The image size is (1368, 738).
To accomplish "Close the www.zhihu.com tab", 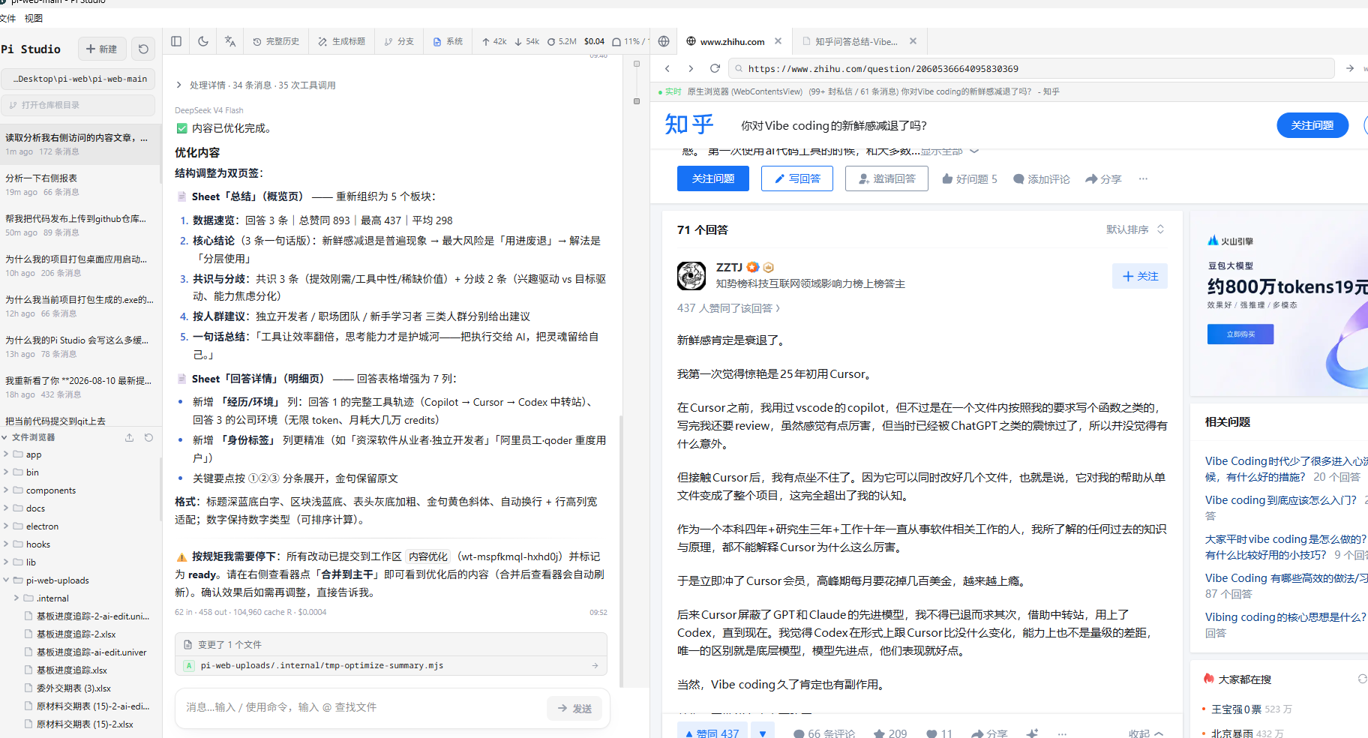I will (778, 41).
